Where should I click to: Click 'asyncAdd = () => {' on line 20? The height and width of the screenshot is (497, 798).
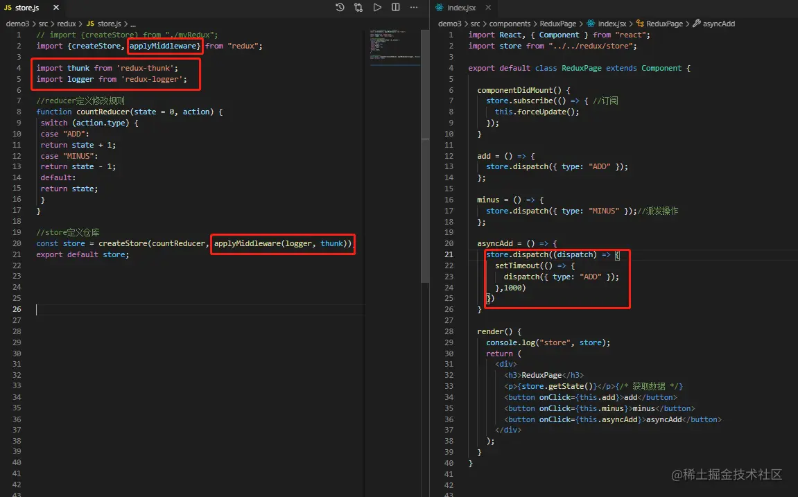click(517, 243)
